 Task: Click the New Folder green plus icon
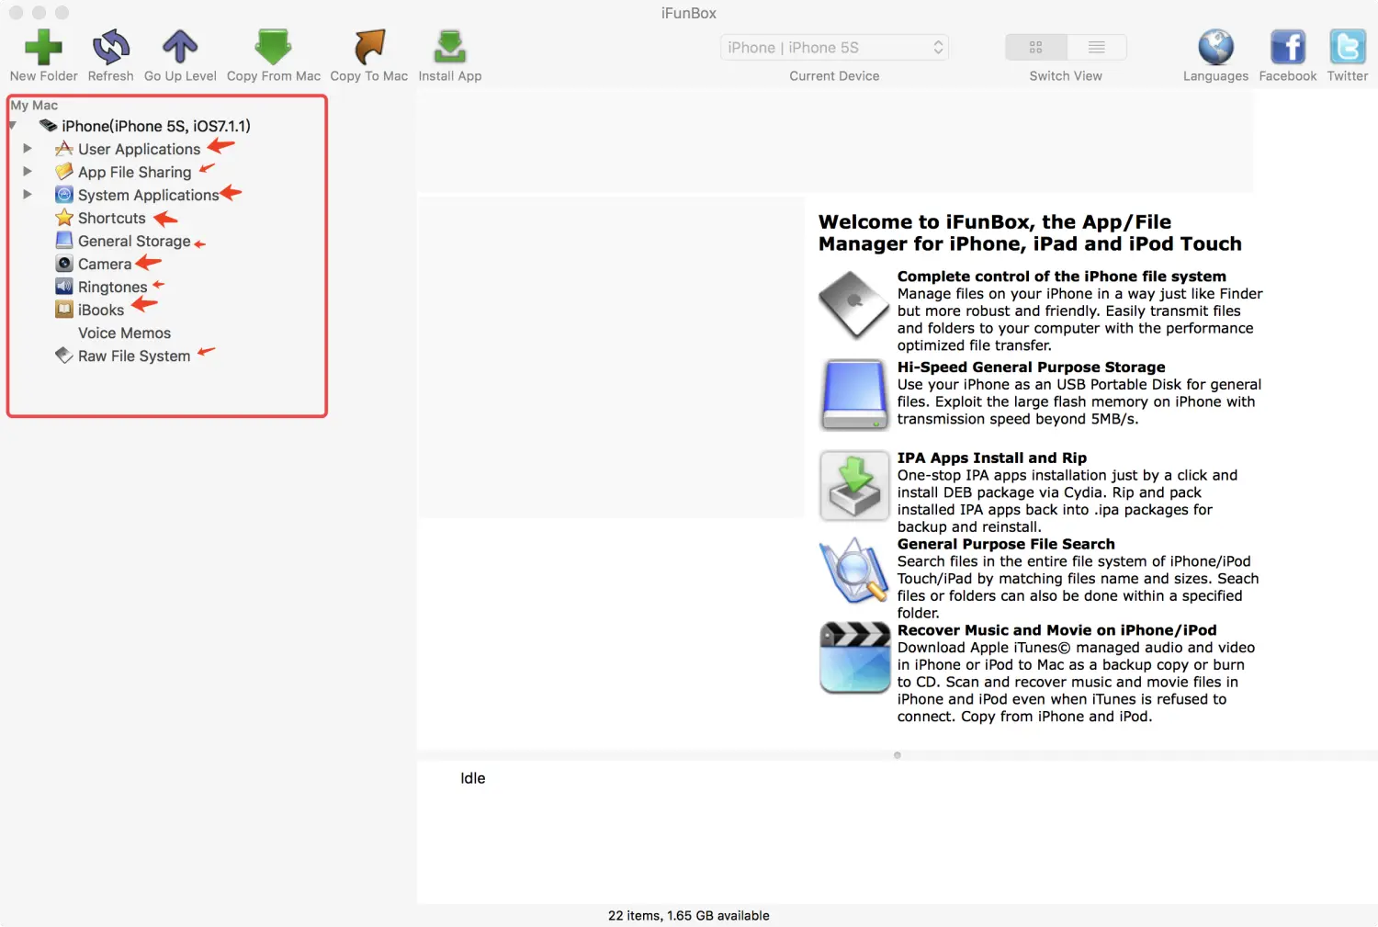click(x=43, y=47)
